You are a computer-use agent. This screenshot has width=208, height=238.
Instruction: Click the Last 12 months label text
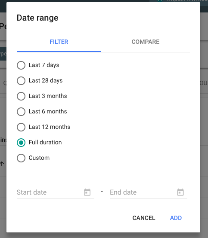point(50,127)
